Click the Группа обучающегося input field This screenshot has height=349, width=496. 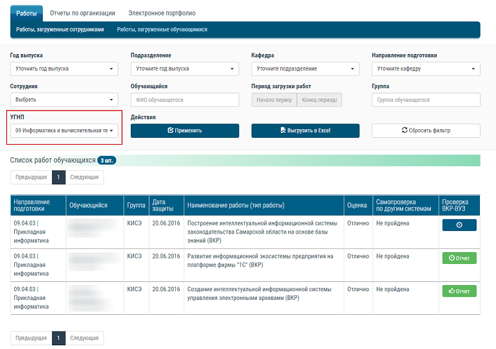[426, 100]
